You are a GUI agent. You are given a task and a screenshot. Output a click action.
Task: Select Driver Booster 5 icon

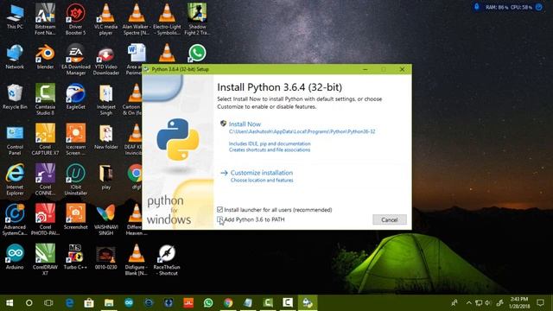(x=75, y=19)
